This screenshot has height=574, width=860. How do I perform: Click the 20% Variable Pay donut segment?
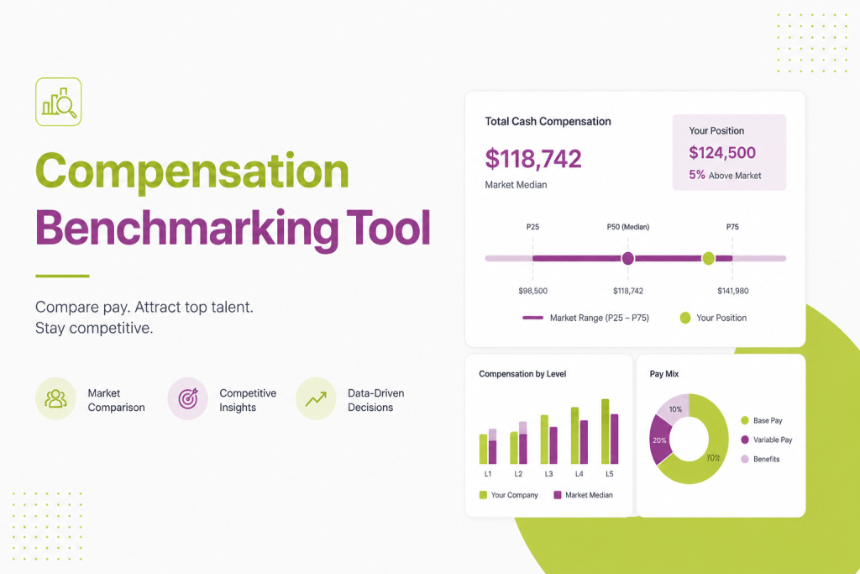click(x=660, y=440)
